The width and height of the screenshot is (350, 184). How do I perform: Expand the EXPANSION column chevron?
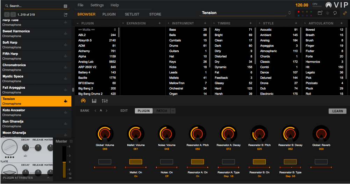pyautogui.click(x=123, y=23)
